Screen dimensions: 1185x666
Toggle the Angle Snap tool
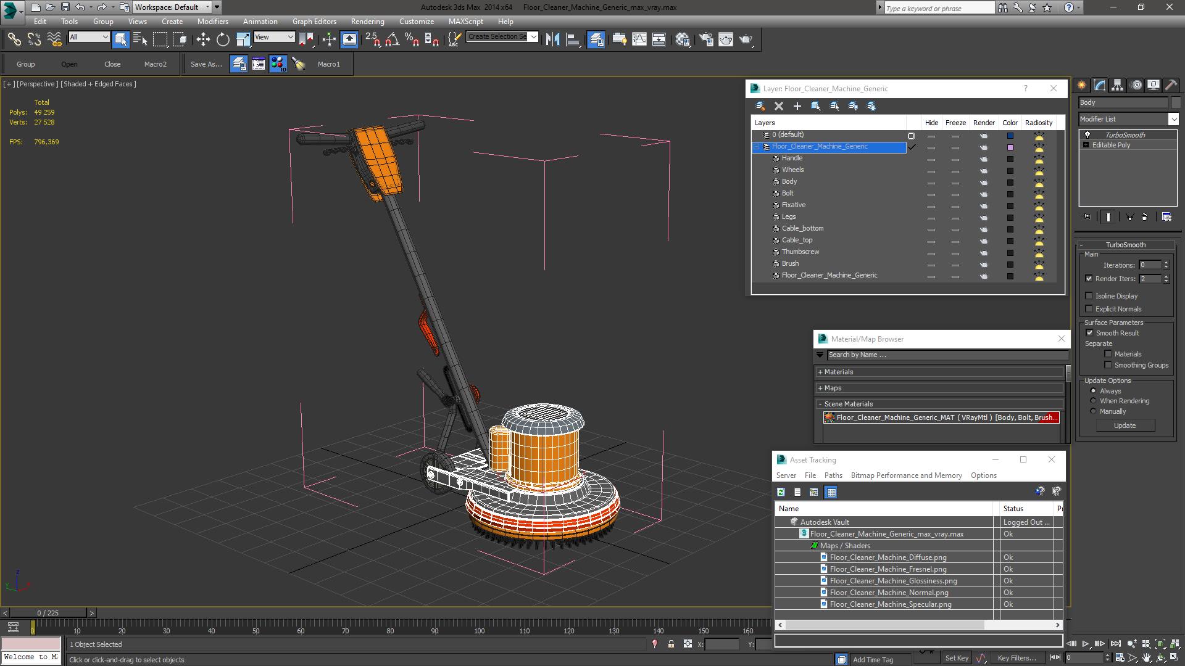[x=393, y=39]
